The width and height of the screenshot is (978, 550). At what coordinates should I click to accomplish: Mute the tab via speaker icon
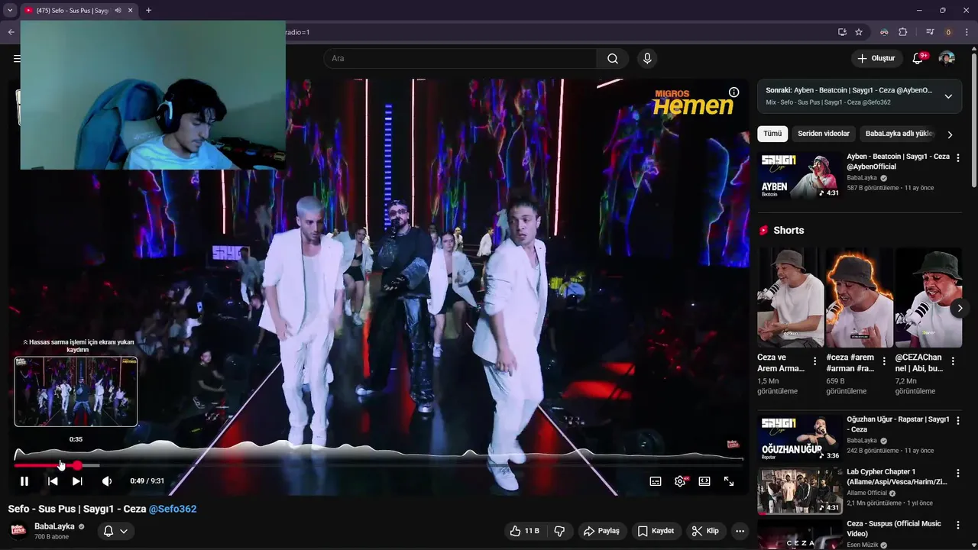tap(118, 11)
